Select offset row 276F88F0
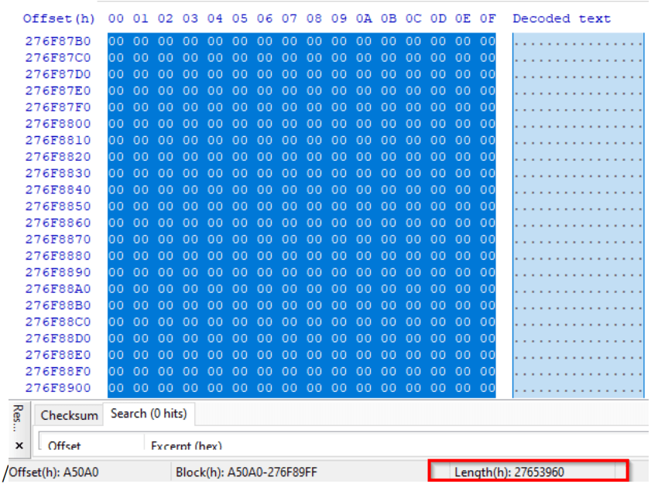 [58, 372]
